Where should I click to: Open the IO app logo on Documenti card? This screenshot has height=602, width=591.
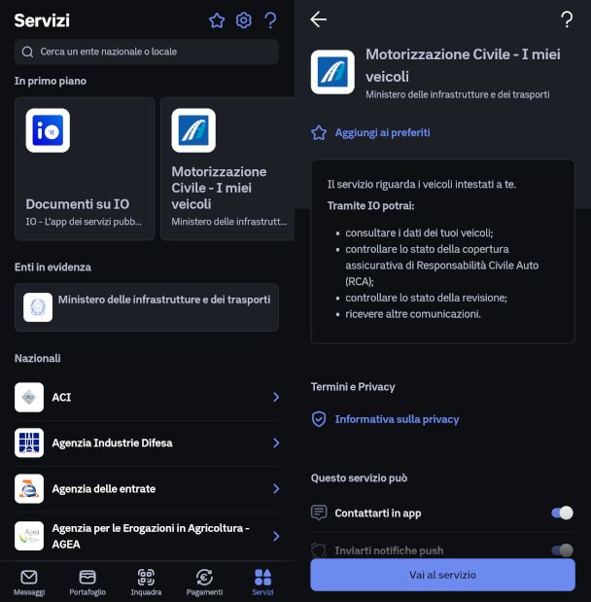[x=48, y=130]
